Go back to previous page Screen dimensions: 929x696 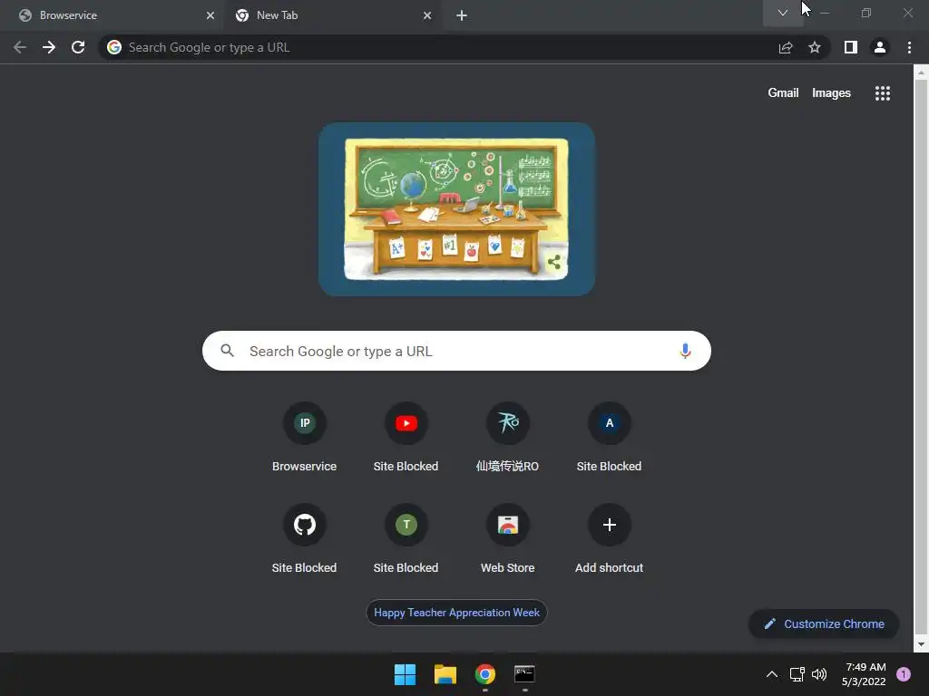pos(20,47)
